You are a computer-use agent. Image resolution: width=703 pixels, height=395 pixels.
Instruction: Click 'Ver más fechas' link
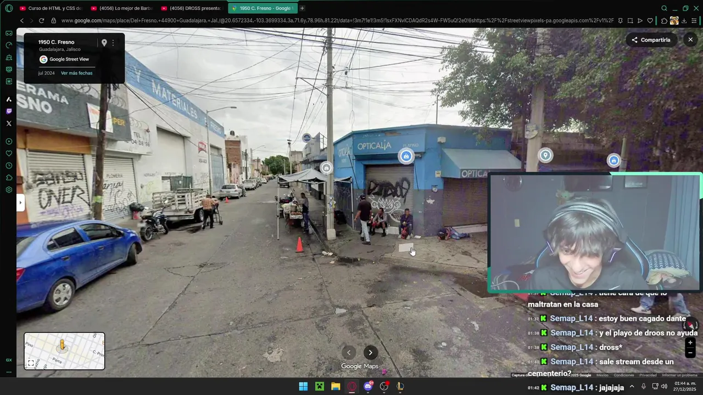tap(76, 73)
